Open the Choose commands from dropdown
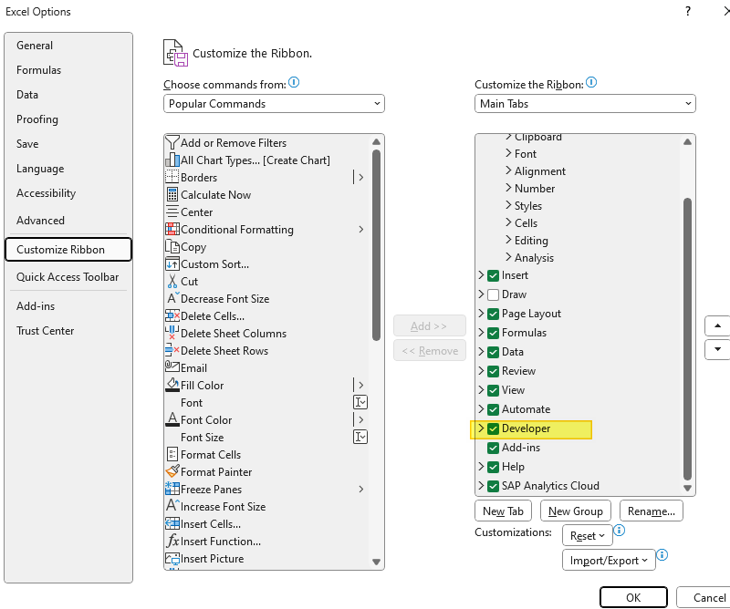 coord(274,104)
